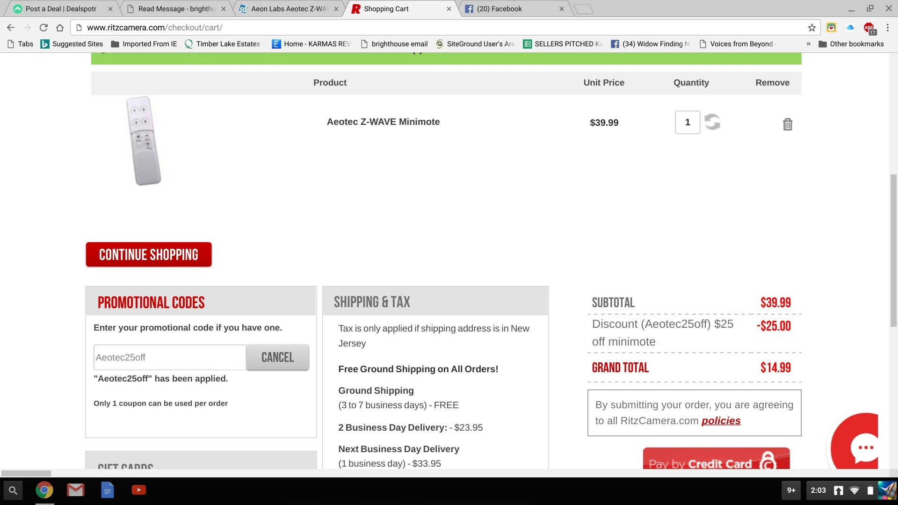Open the Suggested Sites bookmark
The width and height of the screenshot is (898, 505).
click(72, 44)
